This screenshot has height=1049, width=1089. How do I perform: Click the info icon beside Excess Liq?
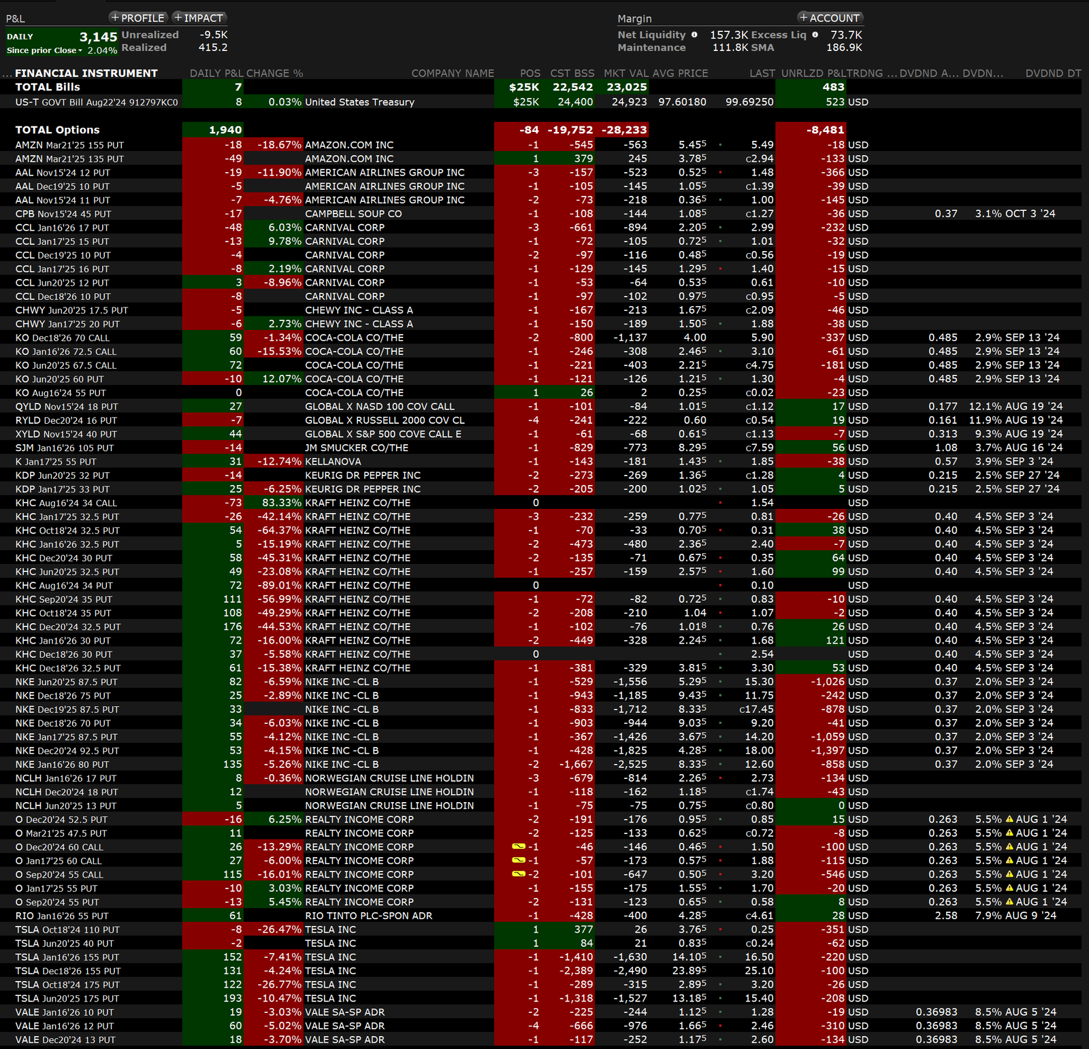(x=815, y=35)
